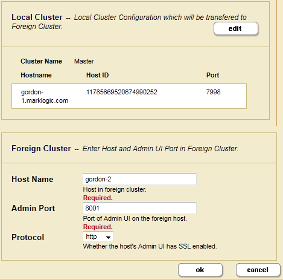Click the edit button for Local Cluster
The image size is (283, 280).
pyautogui.click(x=236, y=28)
